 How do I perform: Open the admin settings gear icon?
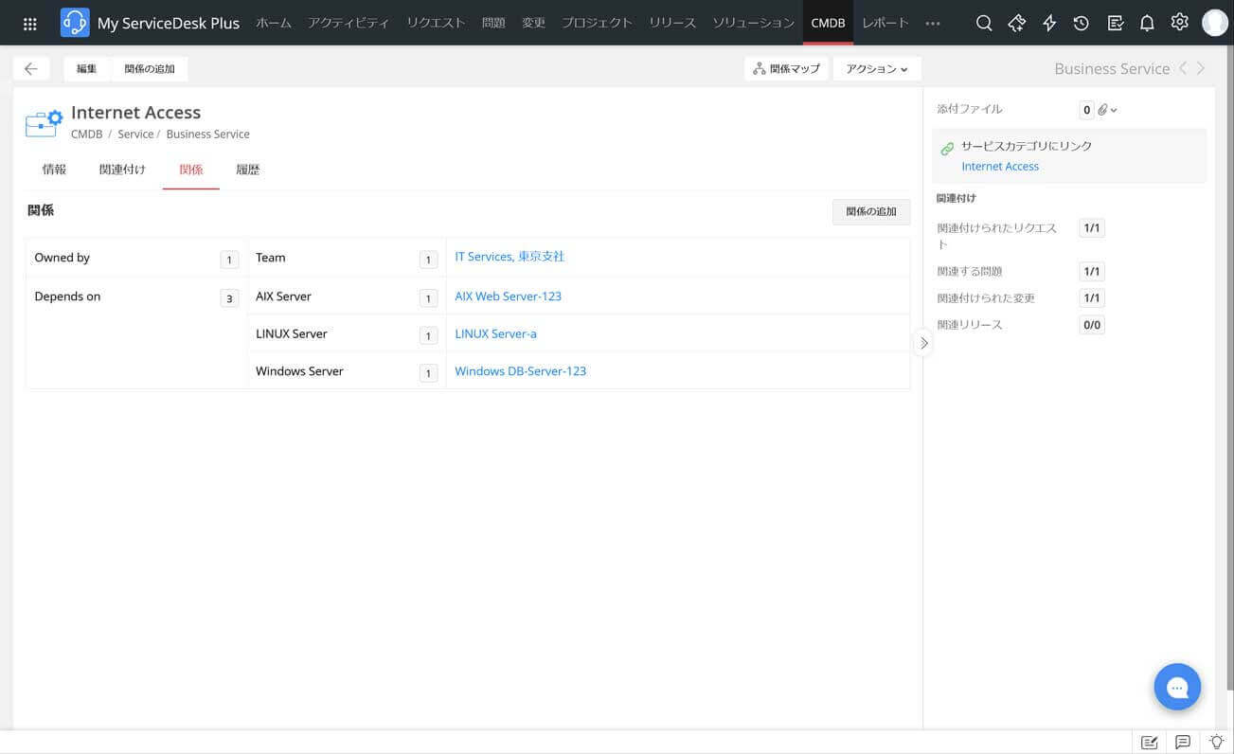pyautogui.click(x=1179, y=23)
